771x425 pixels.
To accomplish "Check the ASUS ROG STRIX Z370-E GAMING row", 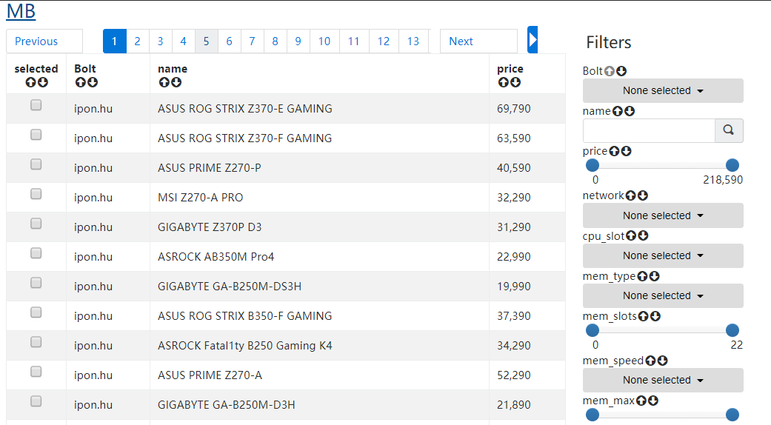I will 36,106.
